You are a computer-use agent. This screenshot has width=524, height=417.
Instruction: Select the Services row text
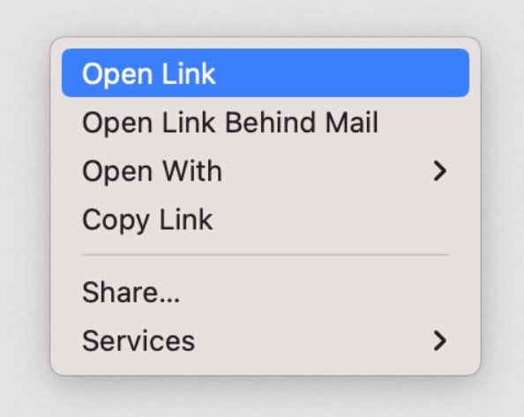click(138, 341)
